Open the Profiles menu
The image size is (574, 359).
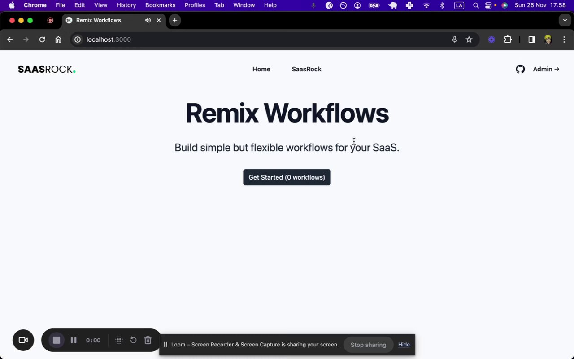pos(195,5)
